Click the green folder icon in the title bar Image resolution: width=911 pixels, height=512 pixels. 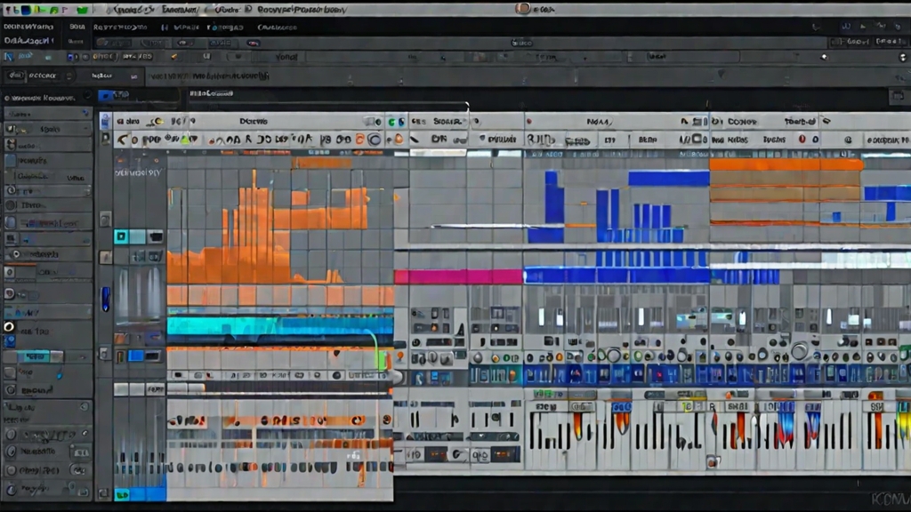[x=82, y=10]
